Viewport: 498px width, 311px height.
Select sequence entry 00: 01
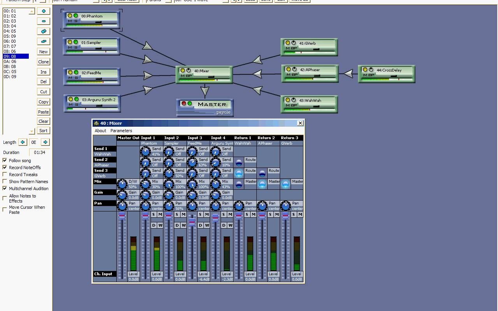[x=16, y=11]
